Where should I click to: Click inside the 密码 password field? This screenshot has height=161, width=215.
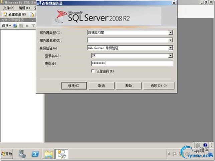[132, 63]
